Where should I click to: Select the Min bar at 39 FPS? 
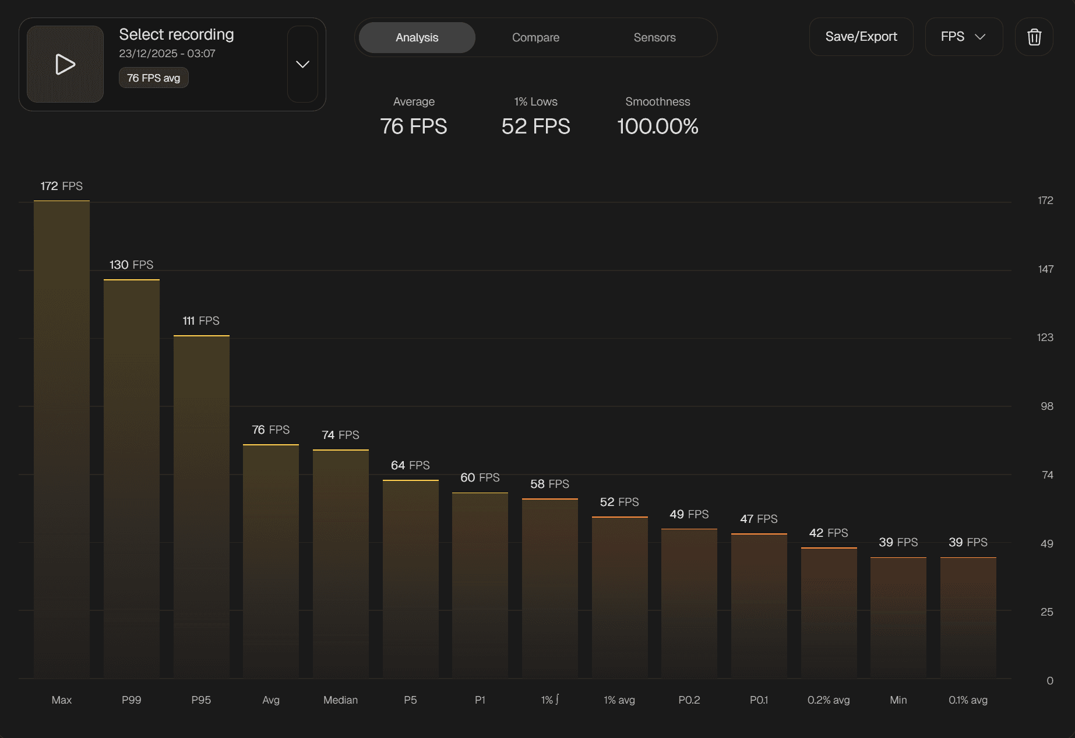tap(898, 617)
